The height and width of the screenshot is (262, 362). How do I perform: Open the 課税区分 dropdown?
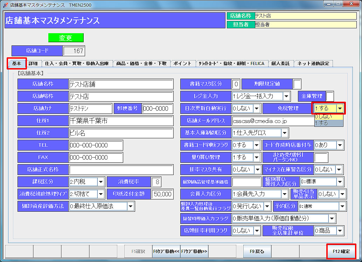point(101,182)
